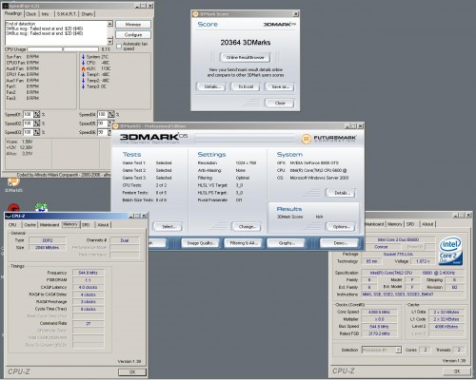Click the To Excel button in Score window
This screenshot has width=476, height=380.
click(x=246, y=86)
